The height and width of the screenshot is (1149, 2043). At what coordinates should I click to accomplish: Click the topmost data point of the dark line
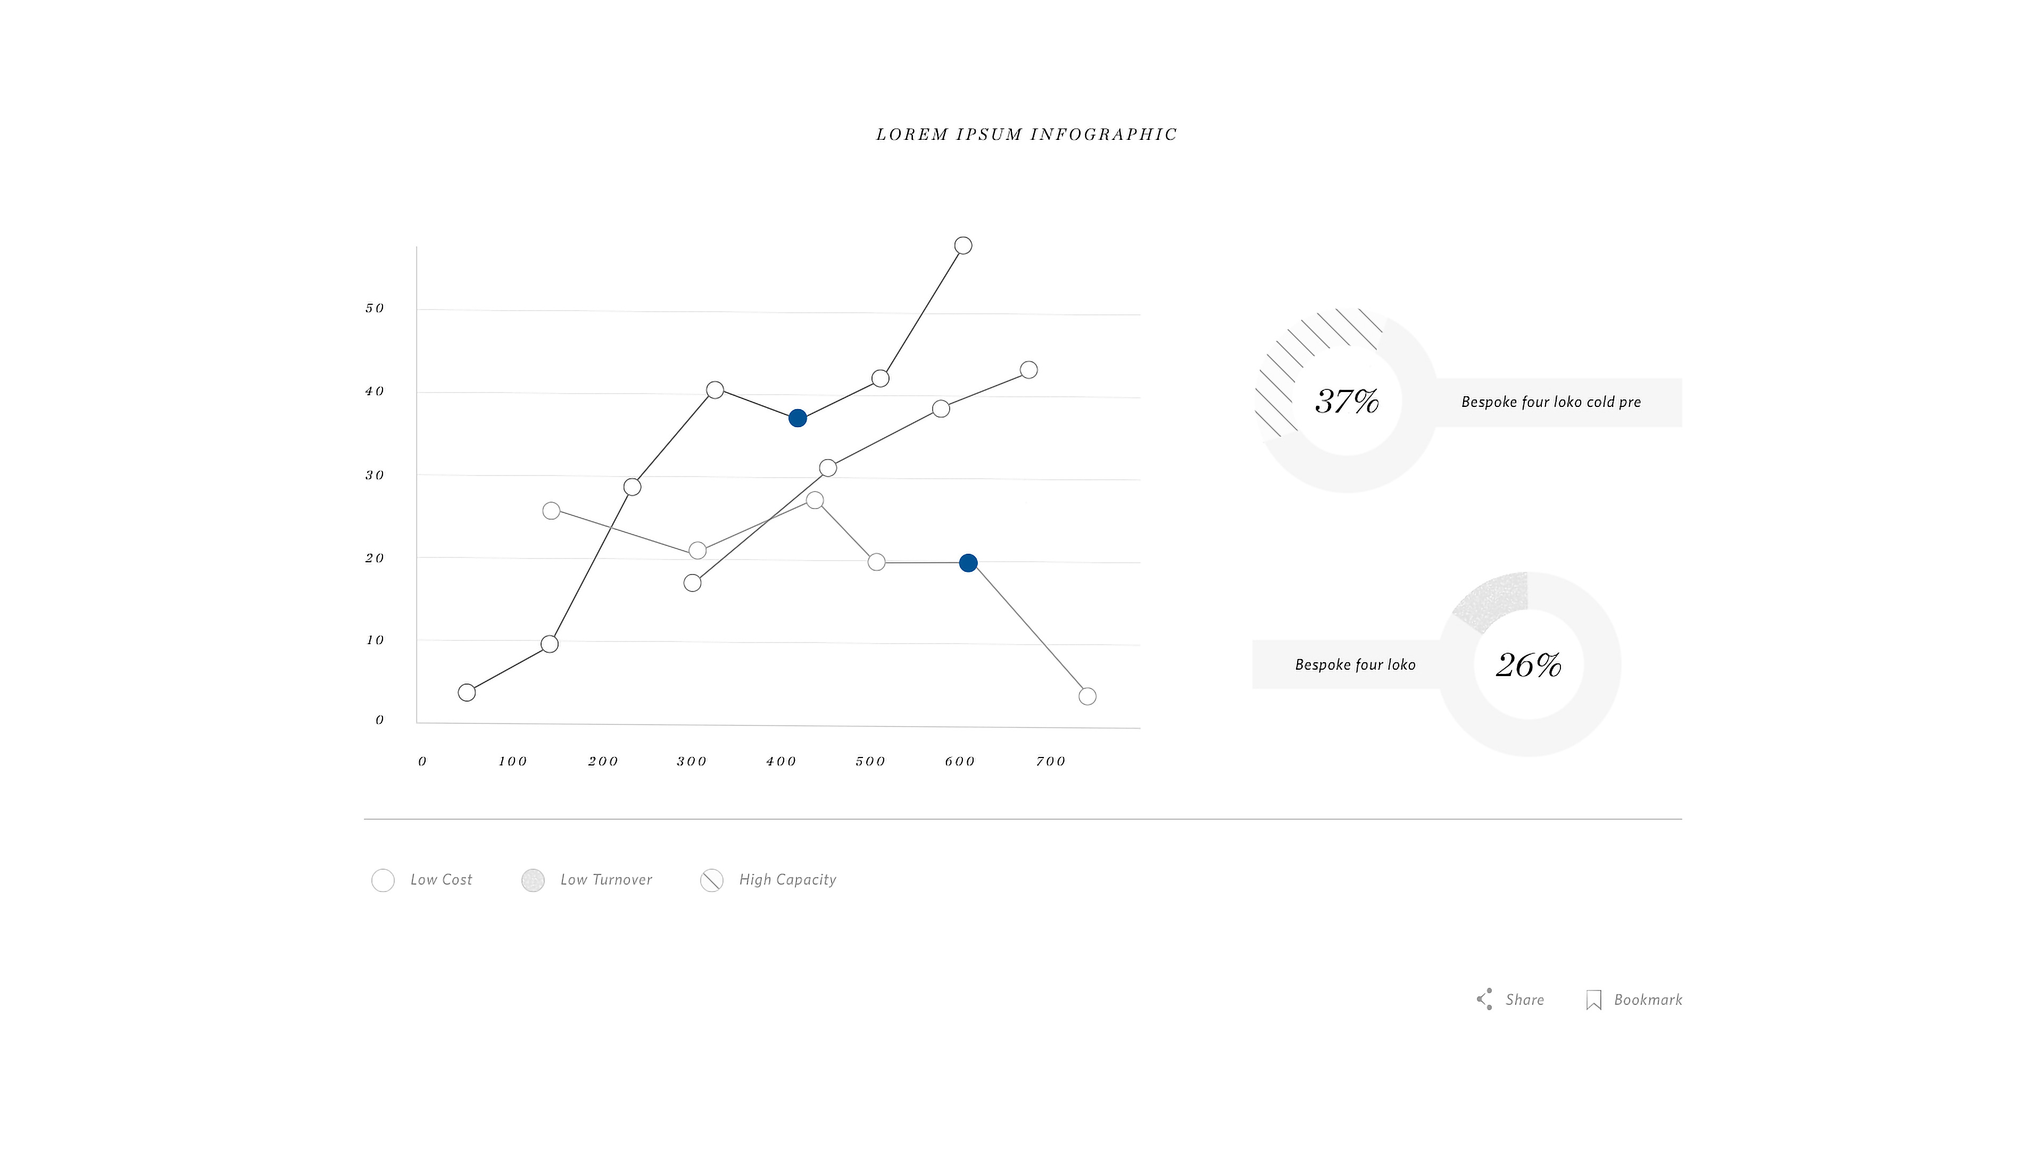pos(964,246)
